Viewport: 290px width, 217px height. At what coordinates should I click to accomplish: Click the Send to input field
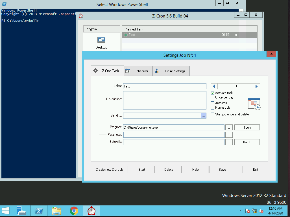pyautogui.click(x=162, y=115)
